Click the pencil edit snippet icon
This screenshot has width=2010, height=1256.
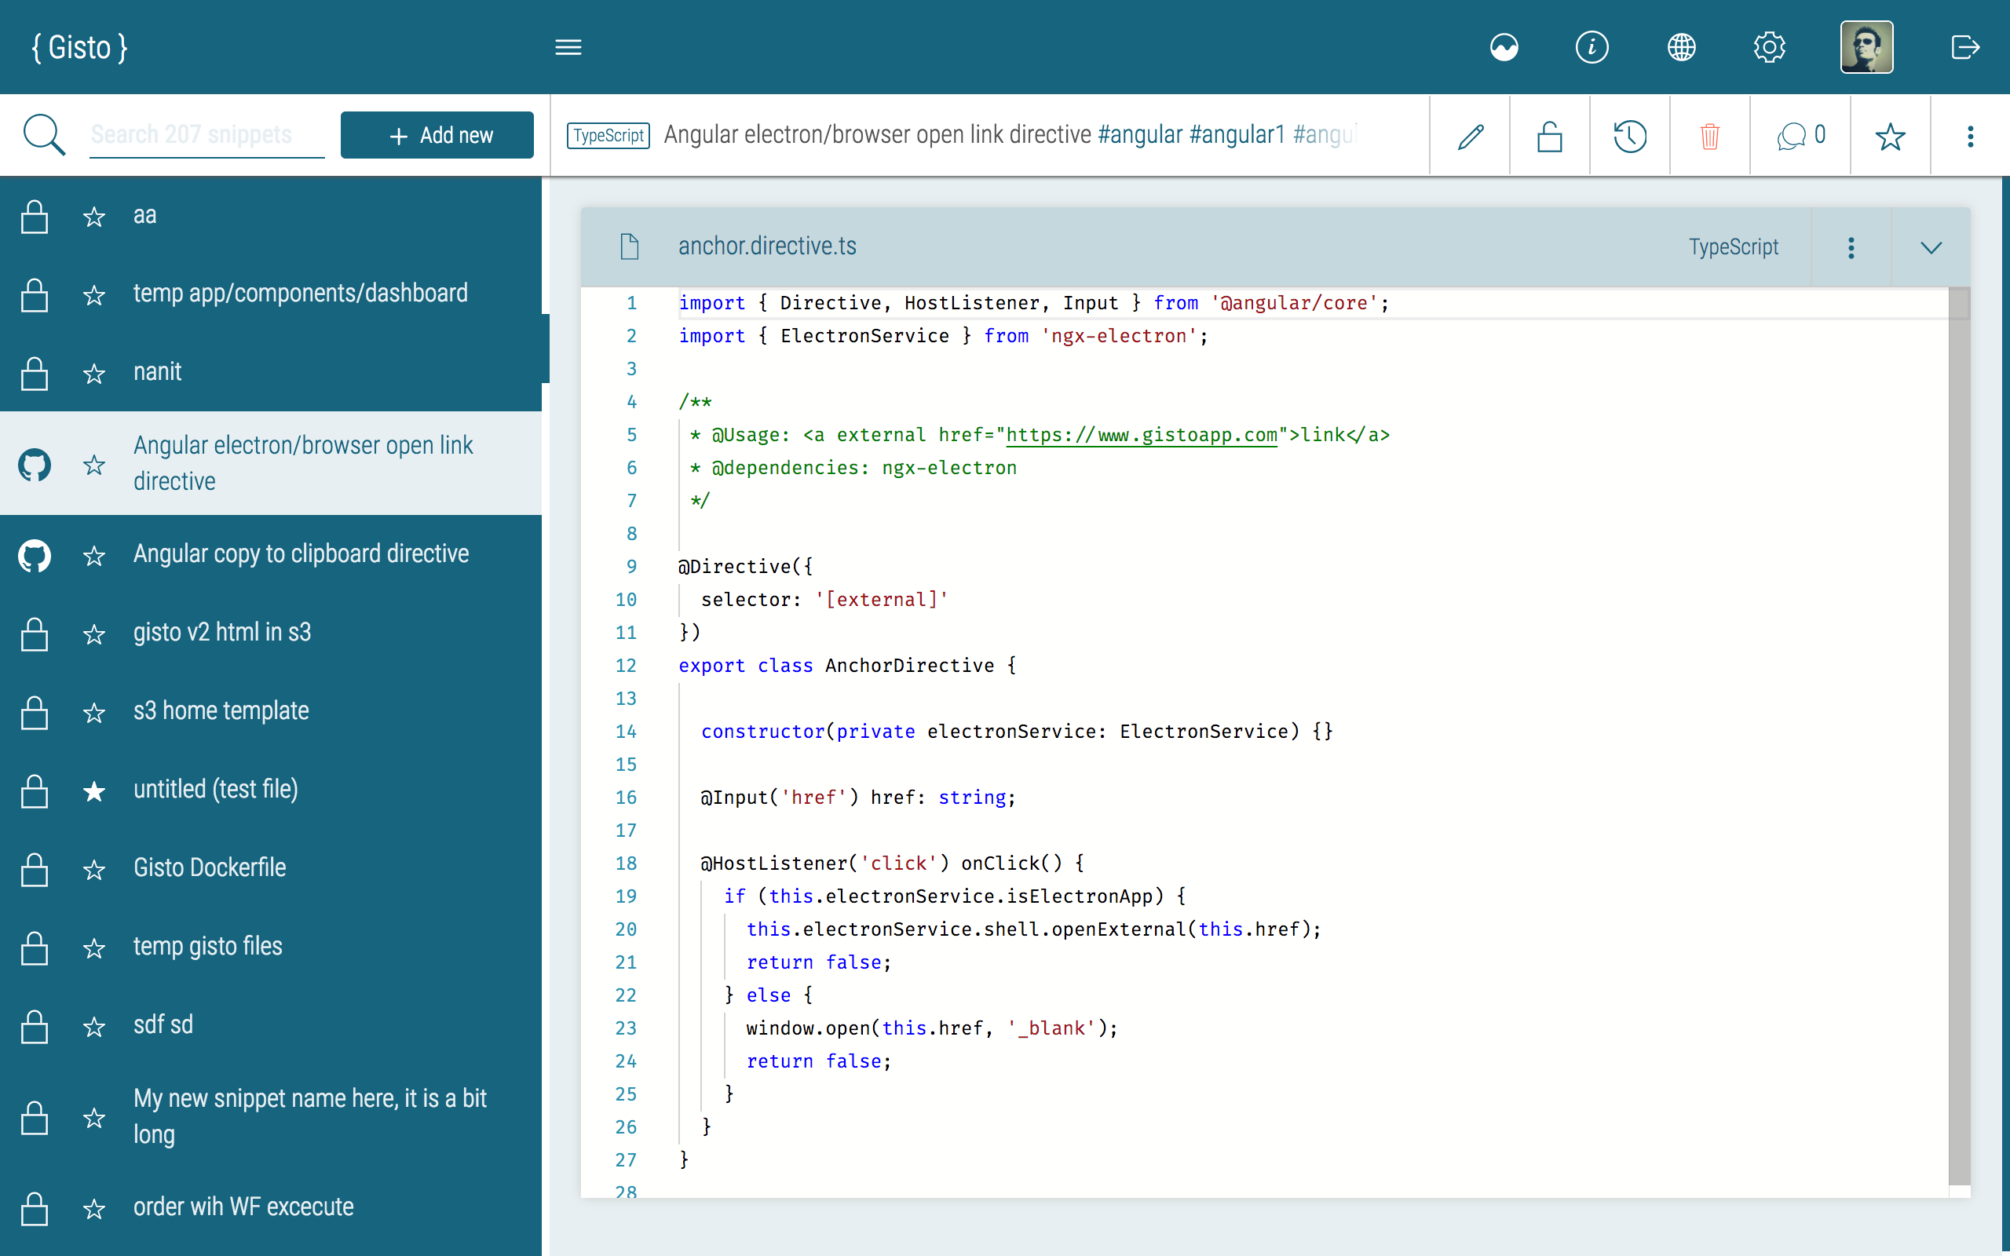coord(1470,135)
